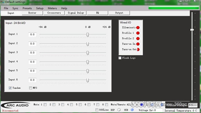The width and height of the screenshot is (201, 113).
Task: Click the Input 1 gain slider handle
Action: [88, 35]
